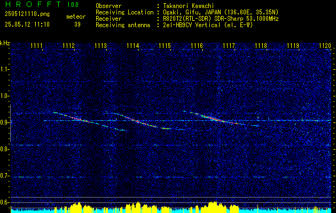The width and height of the screenshot is (336, 213).
Task: Select the file name 2505121110.png
Action: (27, 14)
